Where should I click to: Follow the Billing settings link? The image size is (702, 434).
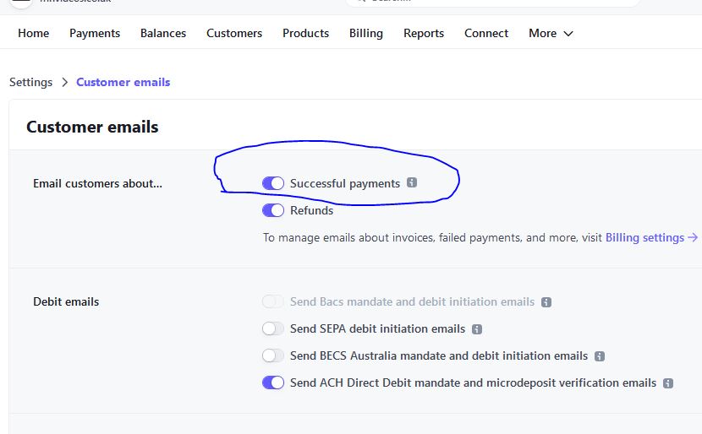[651, 237]
